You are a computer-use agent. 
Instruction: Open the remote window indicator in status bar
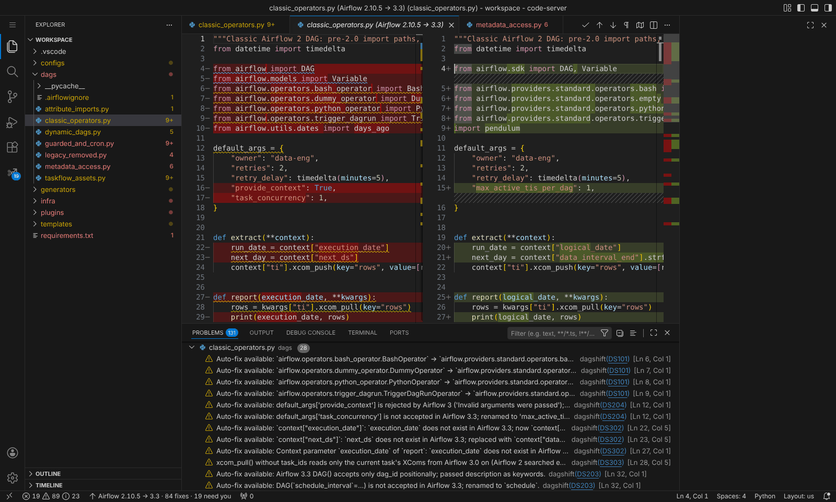click(x=9, y=496)
